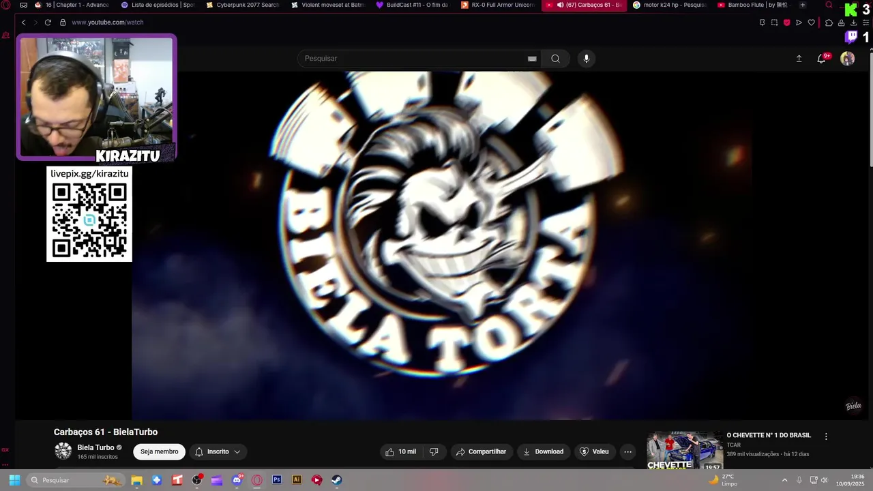Switch to the Chapter 1 - Advance tab
This screenshot has width=873, height=491.
(72, 5)
